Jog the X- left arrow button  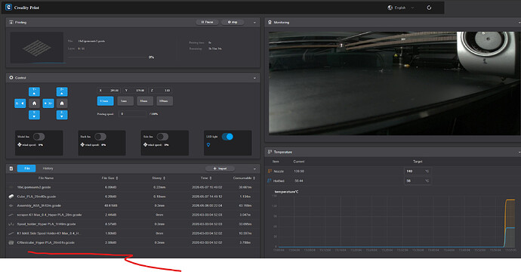[x=20, y=104]
